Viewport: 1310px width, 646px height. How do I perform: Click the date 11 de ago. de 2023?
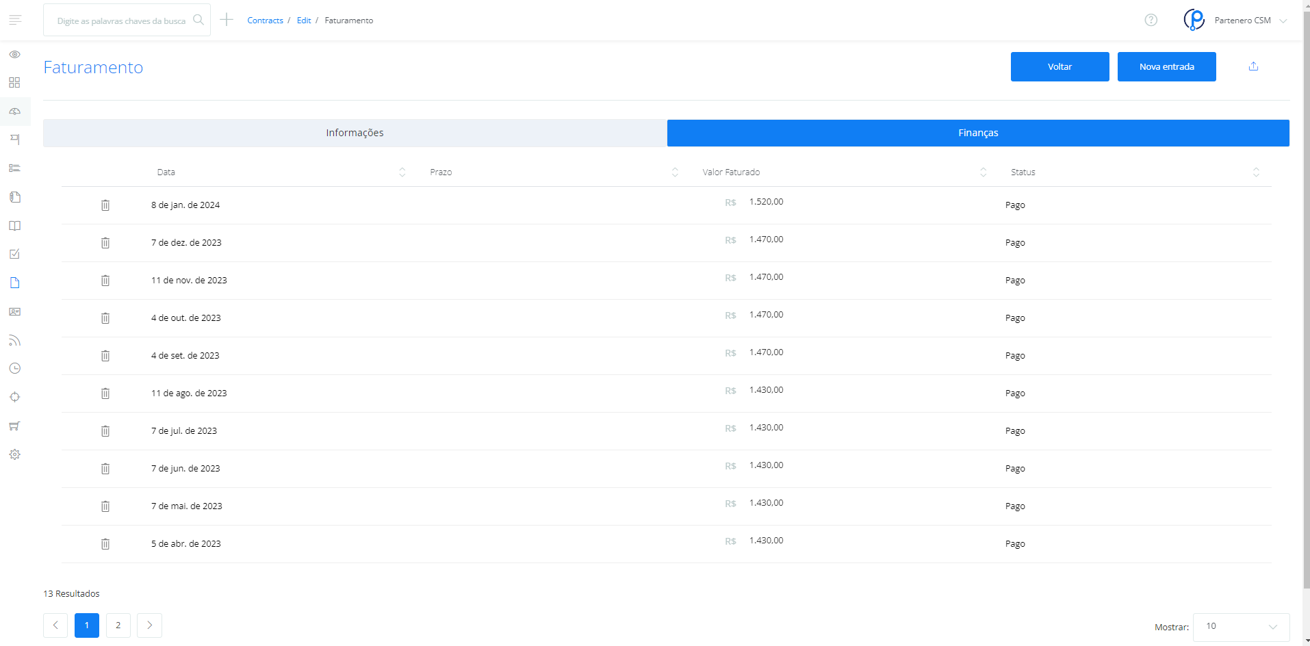(189, 393)
